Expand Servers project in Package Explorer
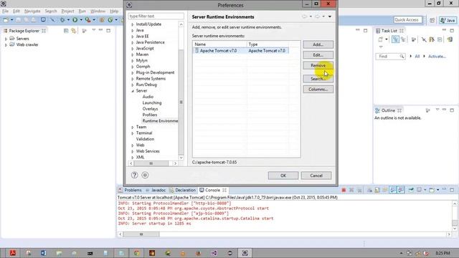 (6, 39)
